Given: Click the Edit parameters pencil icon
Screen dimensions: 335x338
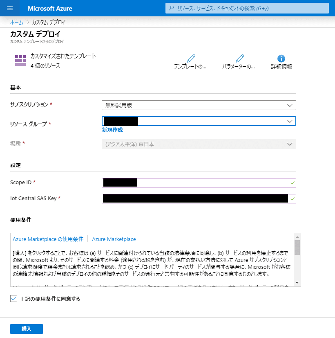Looking at the screenshot, I should tap(240, 58).
